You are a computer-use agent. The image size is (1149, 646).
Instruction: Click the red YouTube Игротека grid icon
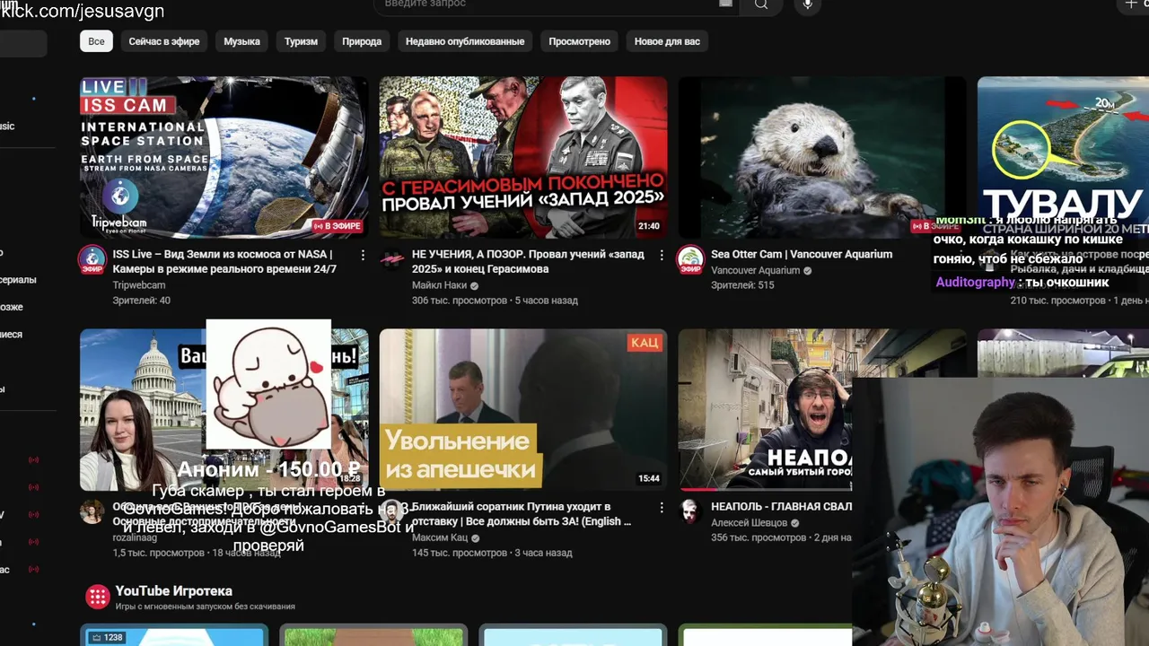pyautogui.click(x=97, y=597)
